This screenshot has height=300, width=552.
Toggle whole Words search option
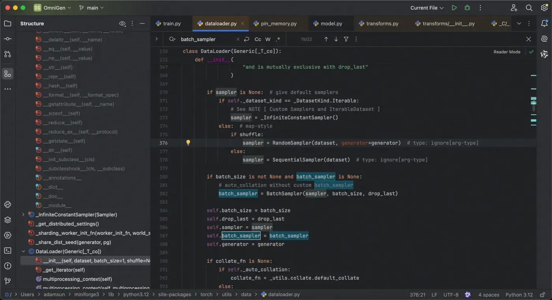268,39
